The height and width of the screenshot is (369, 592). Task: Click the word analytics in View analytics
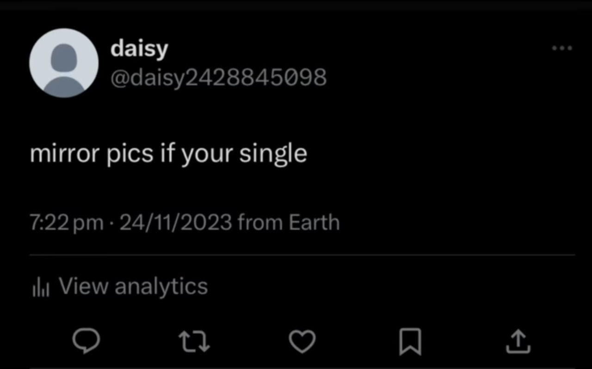point(161,287)
